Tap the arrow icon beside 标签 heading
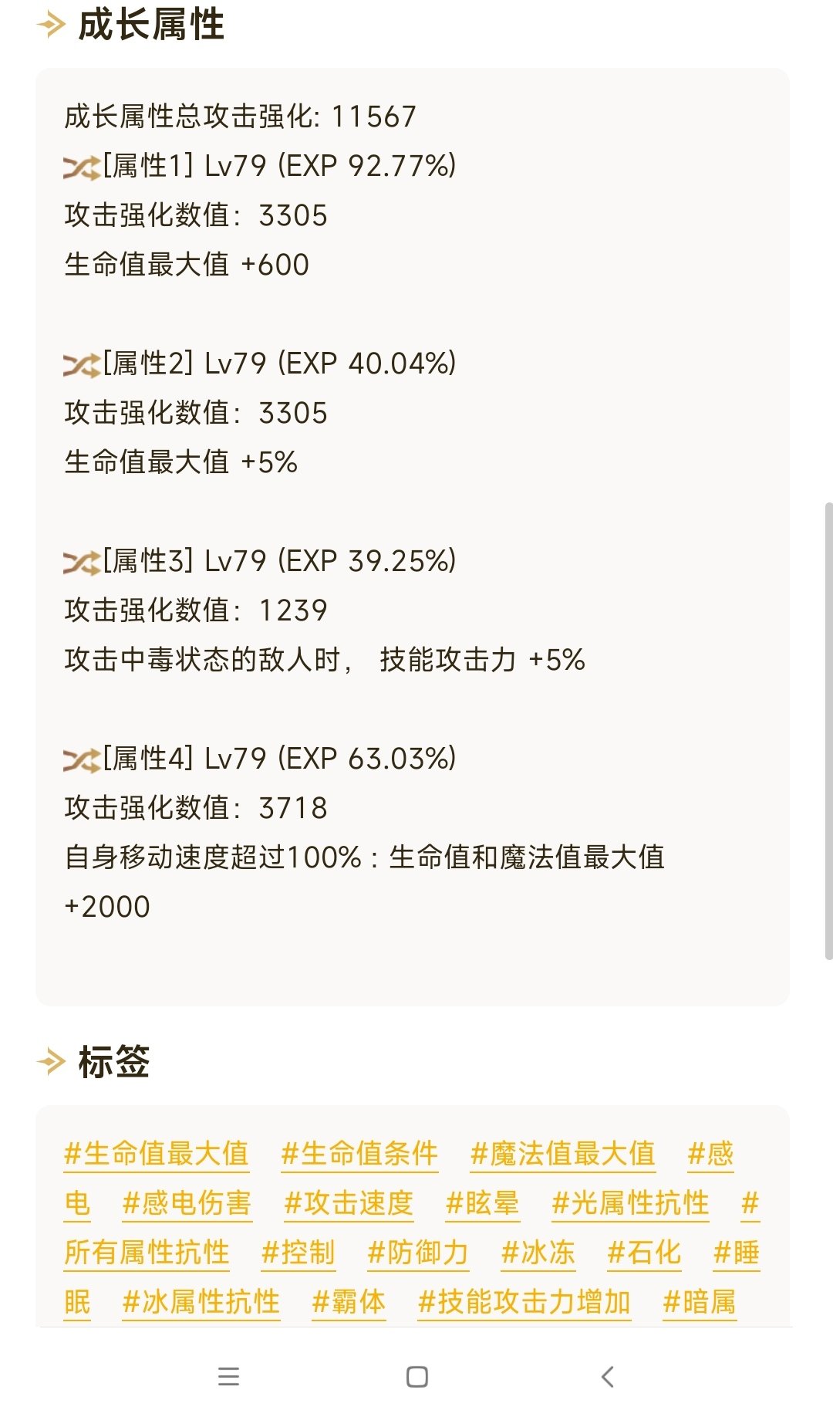The height and width of the screenshot is (1427, 833). click(x=51, y=1062)
